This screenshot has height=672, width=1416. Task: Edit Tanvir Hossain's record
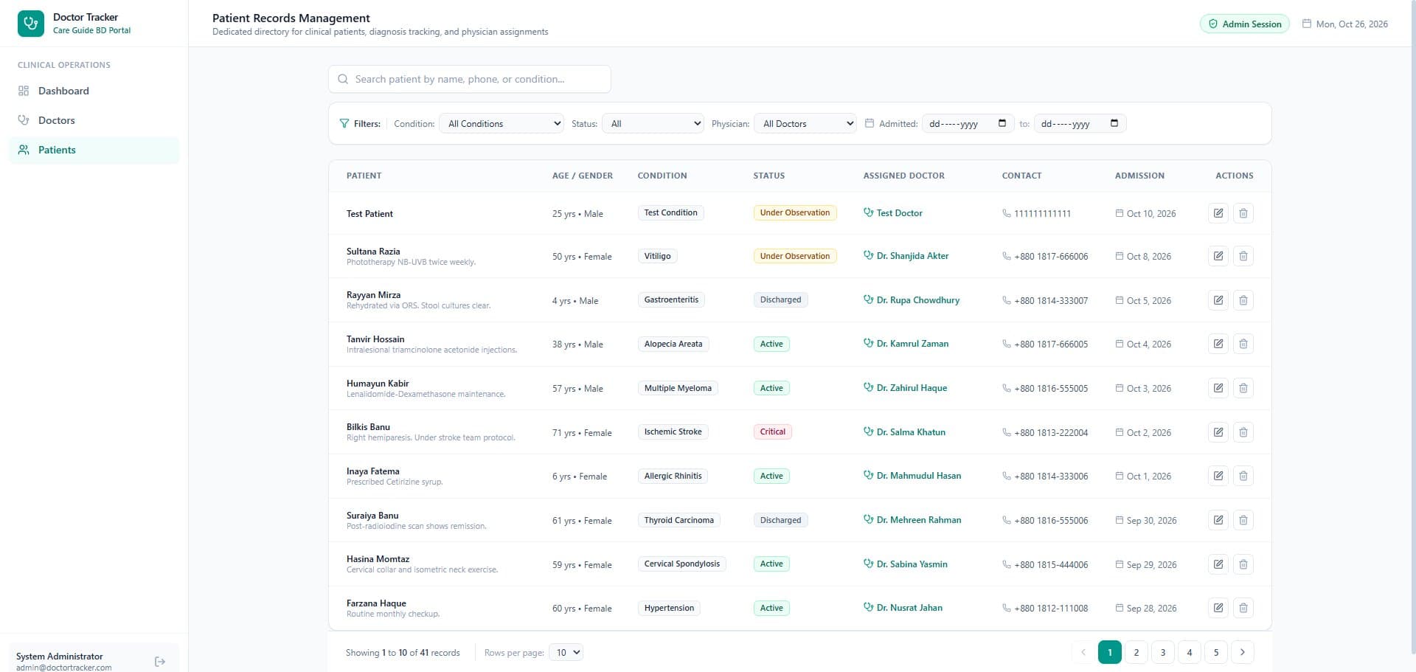[1218, 344]
